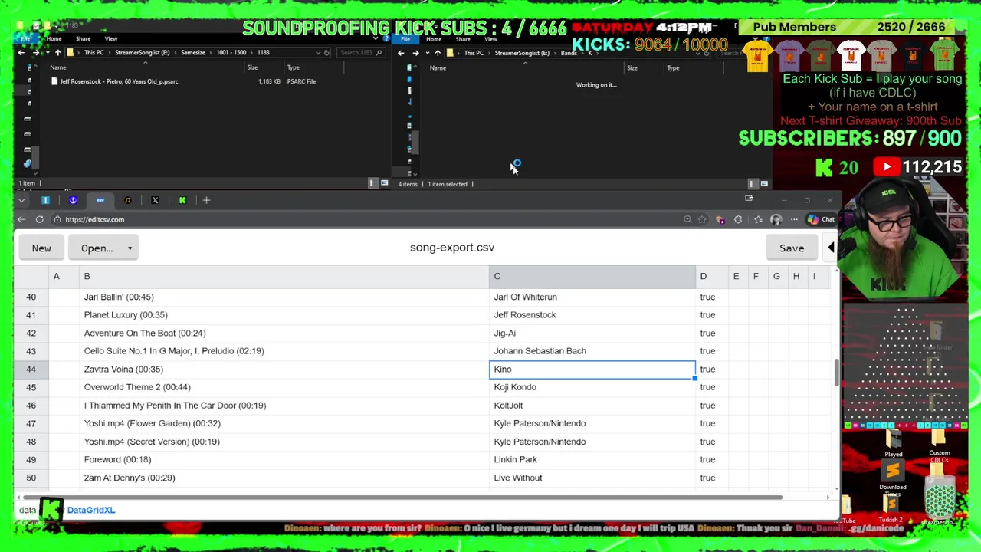Image resolution: width=981 pixels, height=552 pixels.
Task: Open a new browser tab
Action: [x=206, y=200]
